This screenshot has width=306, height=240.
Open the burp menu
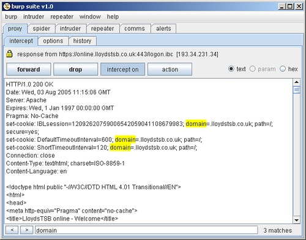(x=11, y=16)
